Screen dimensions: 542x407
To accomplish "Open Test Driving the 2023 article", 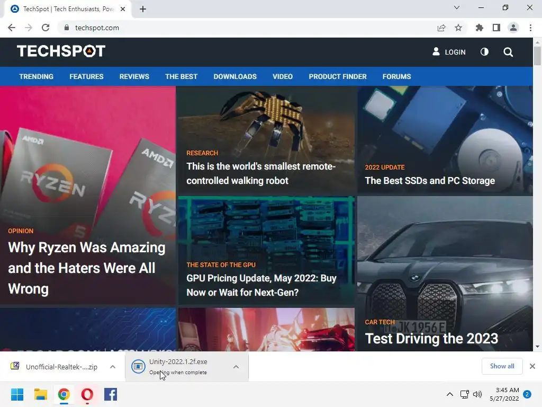I will [431, 339].
